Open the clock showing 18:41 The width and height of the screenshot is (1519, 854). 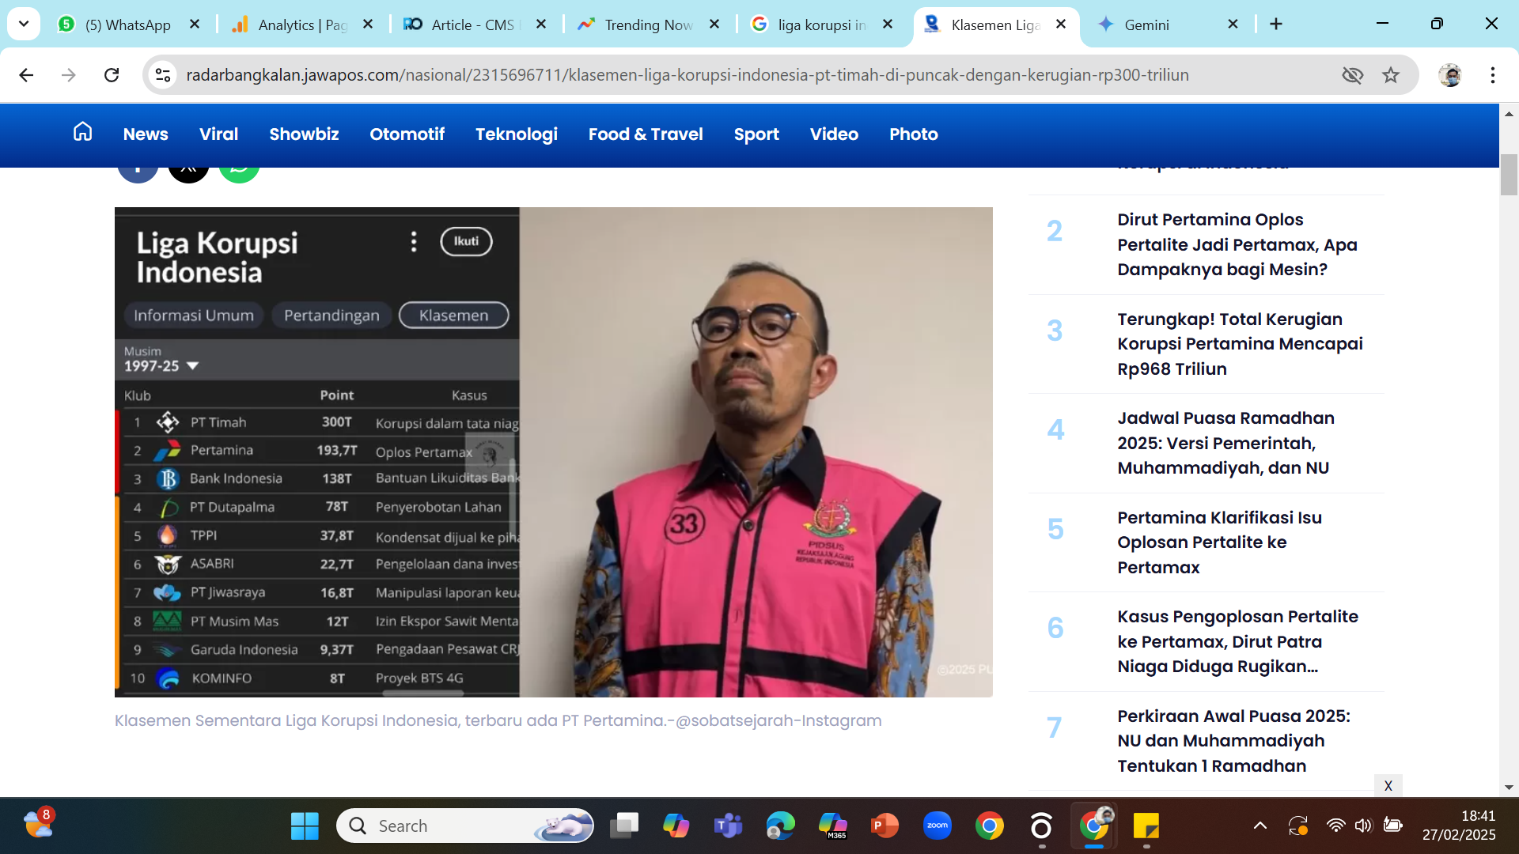1459,826
